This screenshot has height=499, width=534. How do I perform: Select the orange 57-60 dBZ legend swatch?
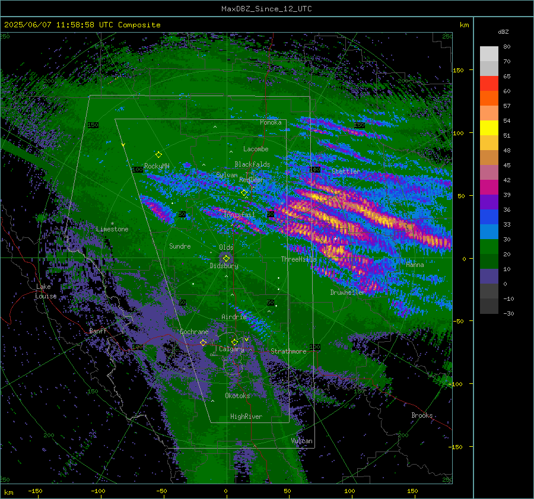pyautogui.click(x=489, y=98)
